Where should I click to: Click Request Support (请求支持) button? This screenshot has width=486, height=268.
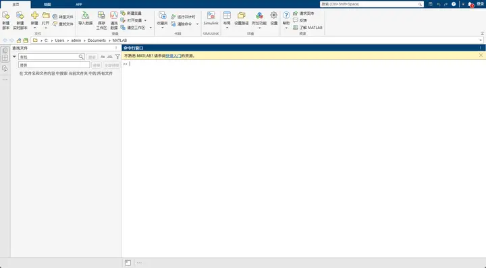tap(304, 14)
